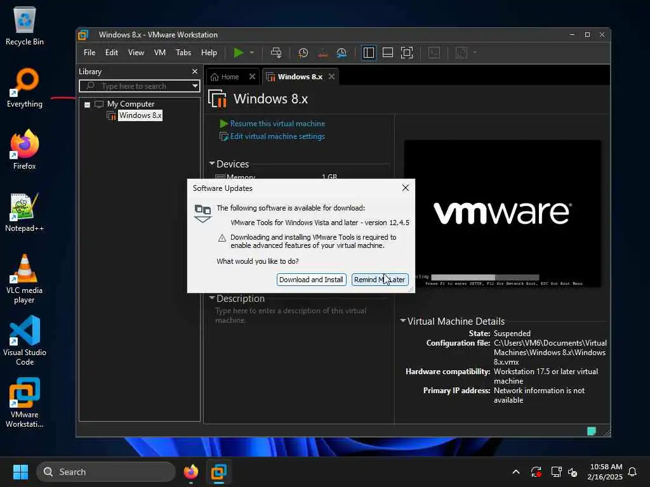Open the VM menu
This screenshot has width=650, height=487.
coord(159,53)
